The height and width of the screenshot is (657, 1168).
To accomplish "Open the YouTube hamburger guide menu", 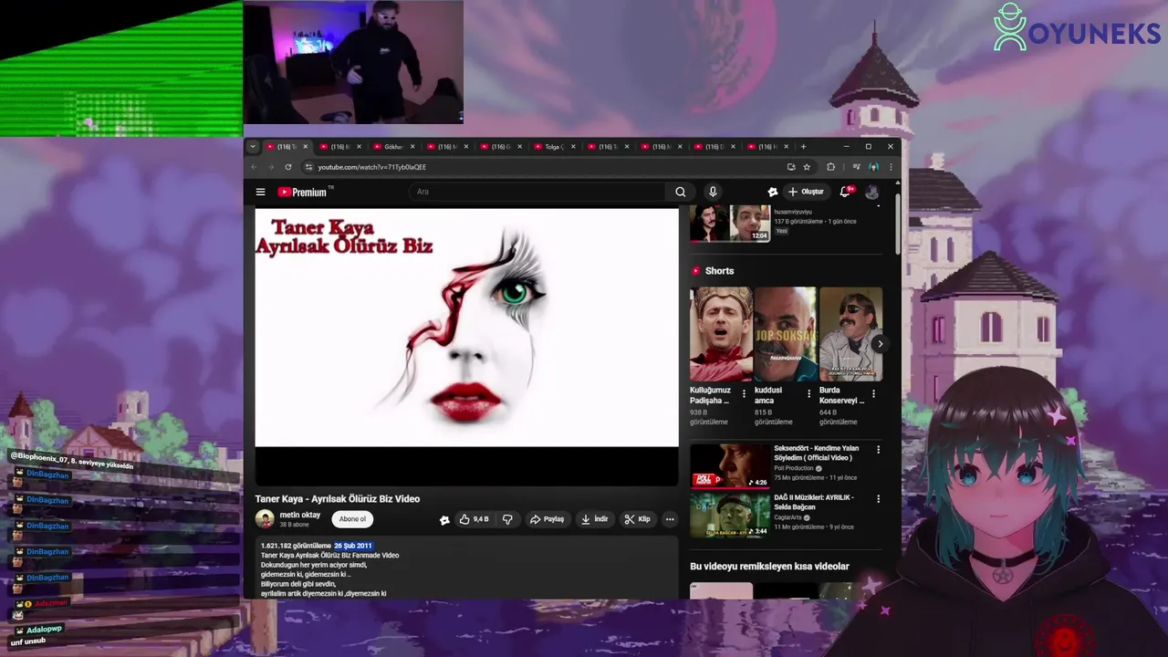I will point(260,192).
